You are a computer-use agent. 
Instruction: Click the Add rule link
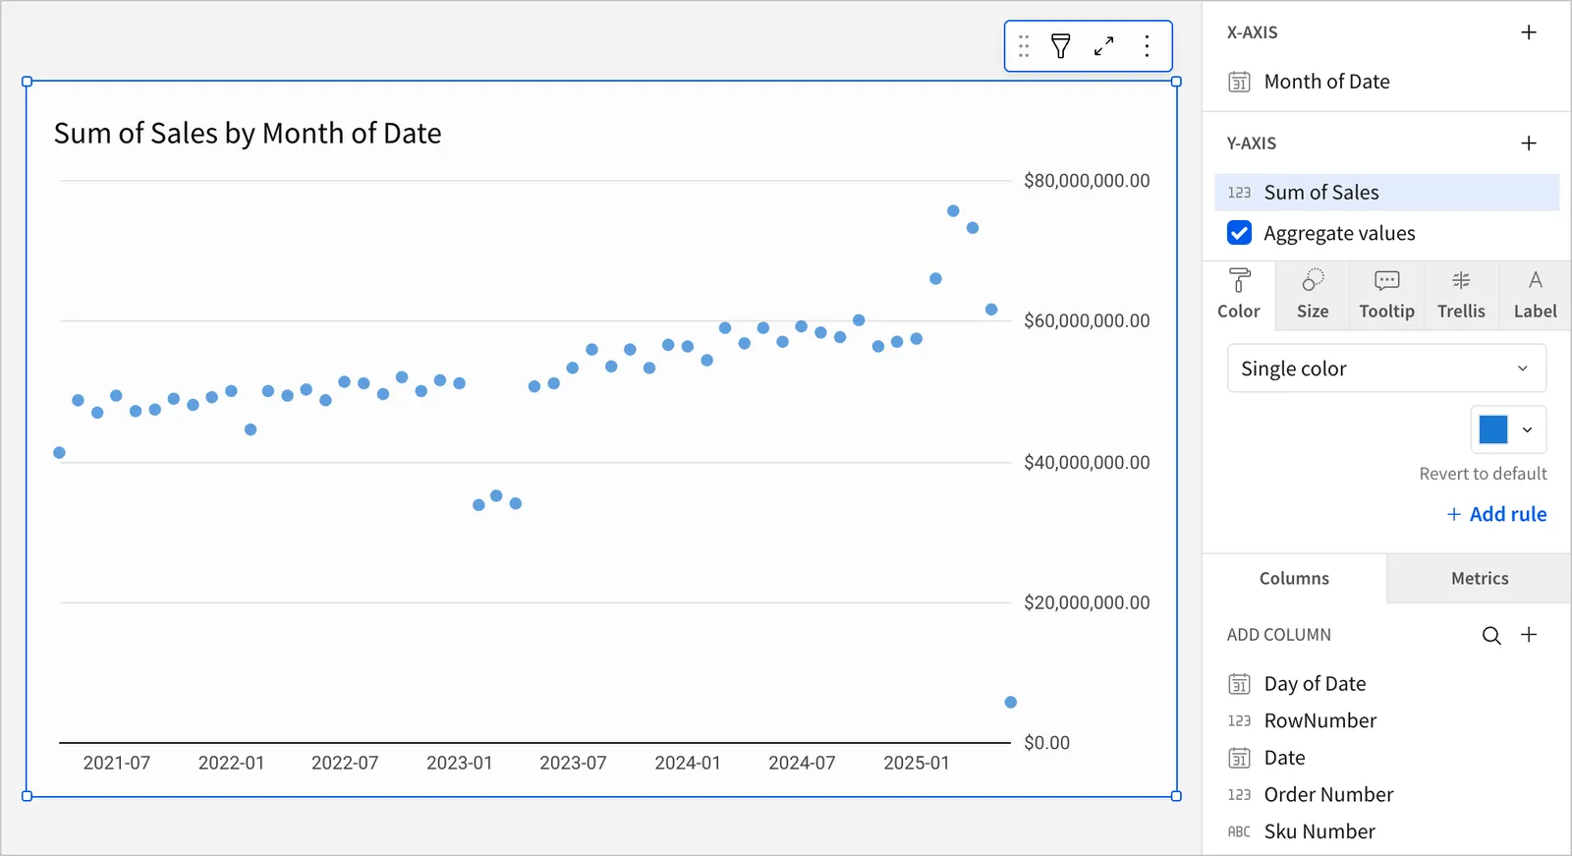(x=1496, y=514)
